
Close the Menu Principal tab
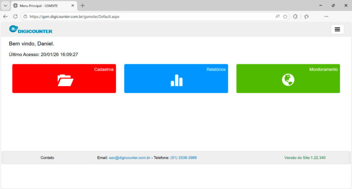[x=72, y=5]
